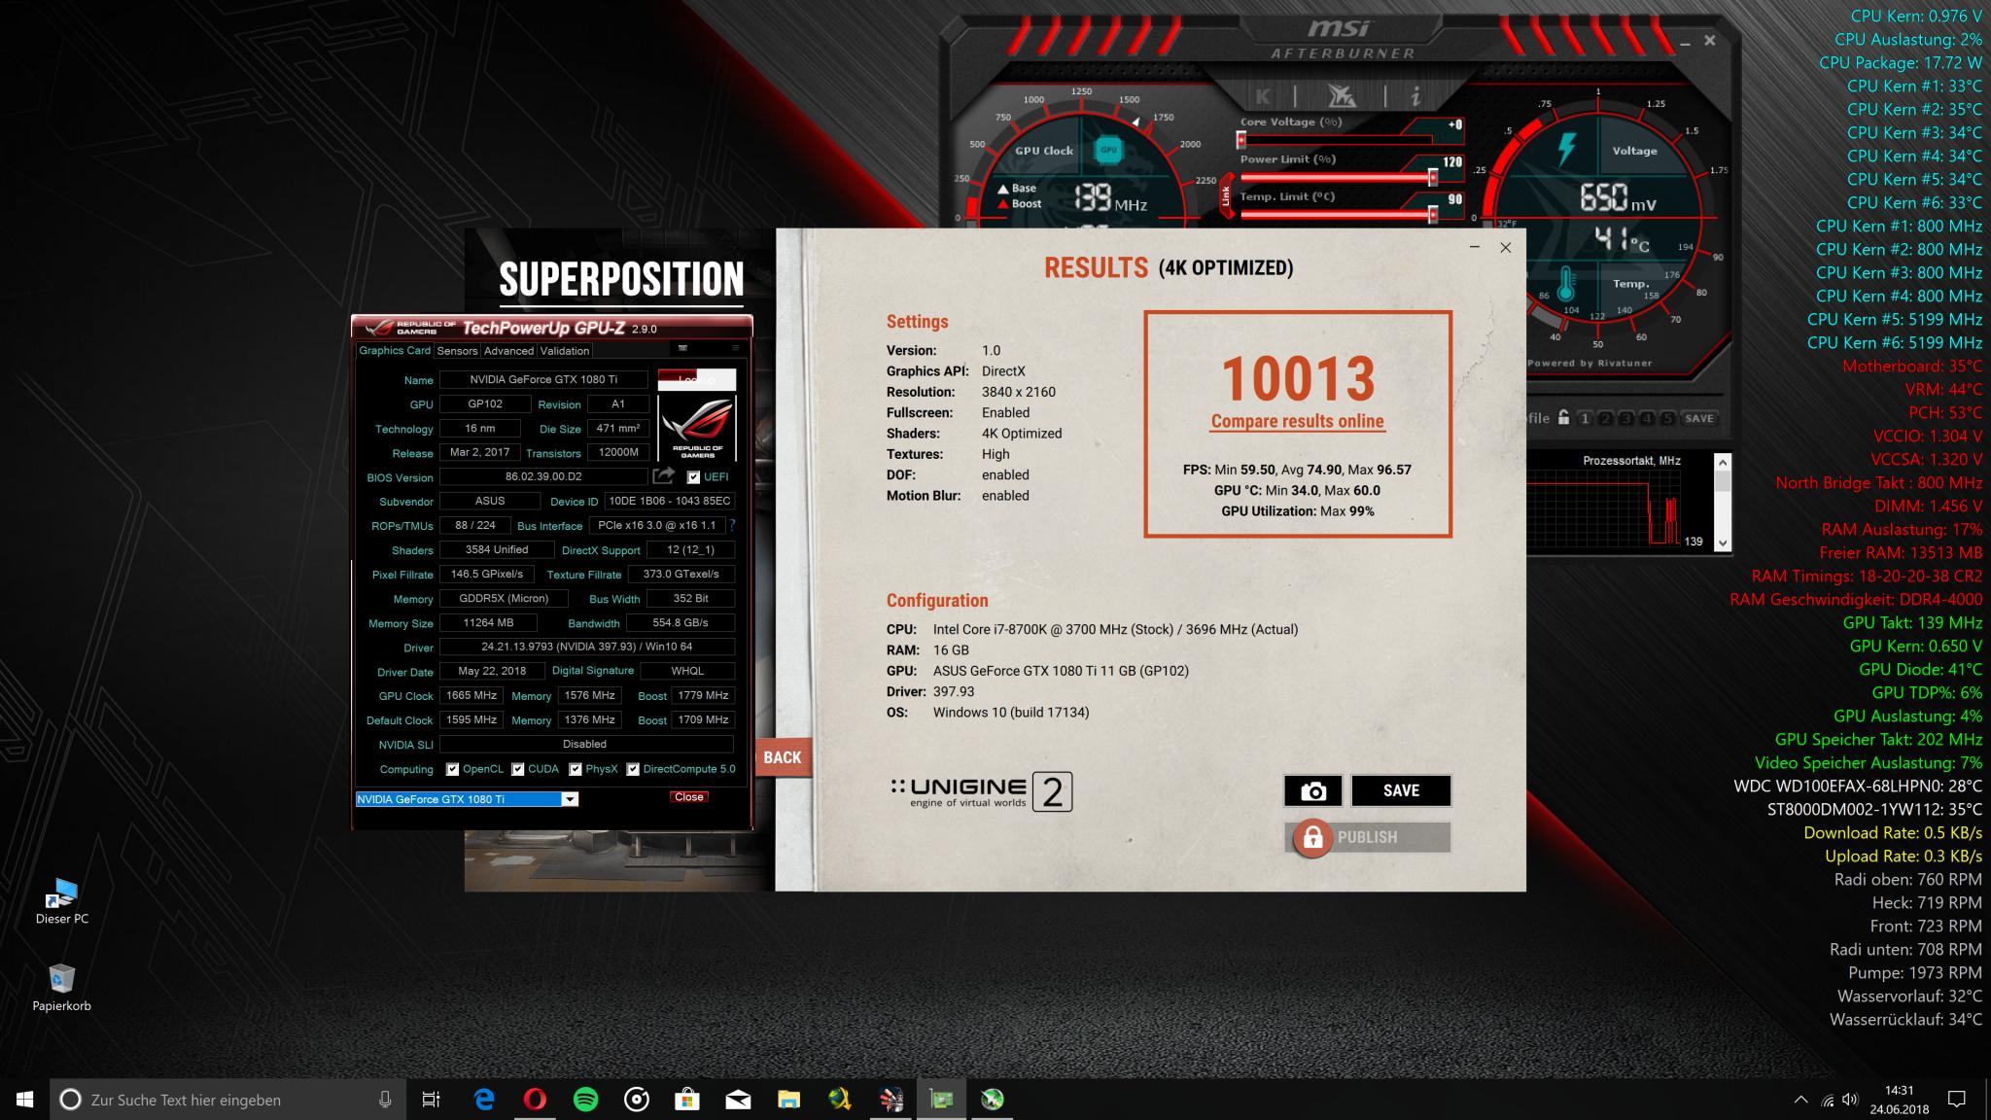The image size is (1991, 1120).
Task: Click the Link bracket in Afterburner
Action: (x=1227, y=195)
